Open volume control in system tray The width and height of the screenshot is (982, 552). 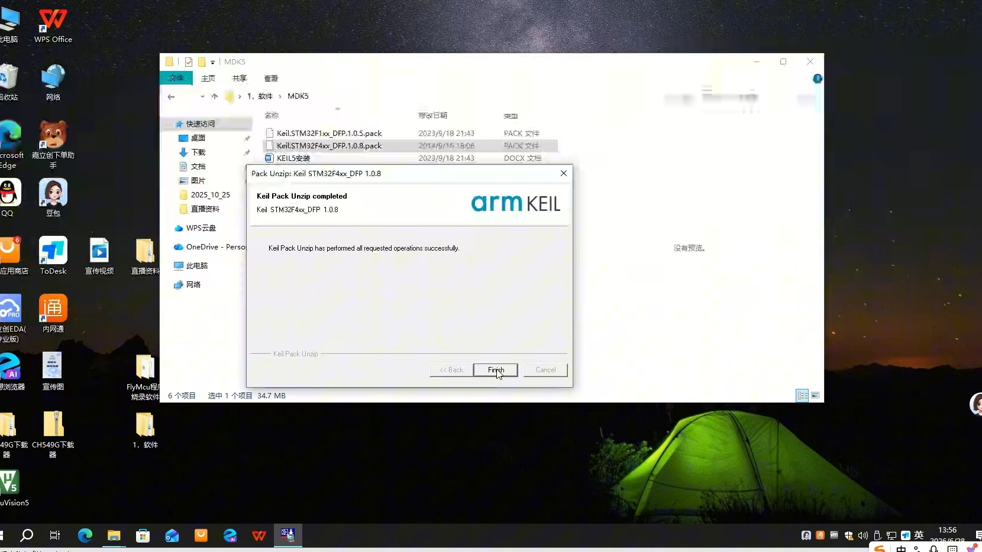(x=863, y=535)
